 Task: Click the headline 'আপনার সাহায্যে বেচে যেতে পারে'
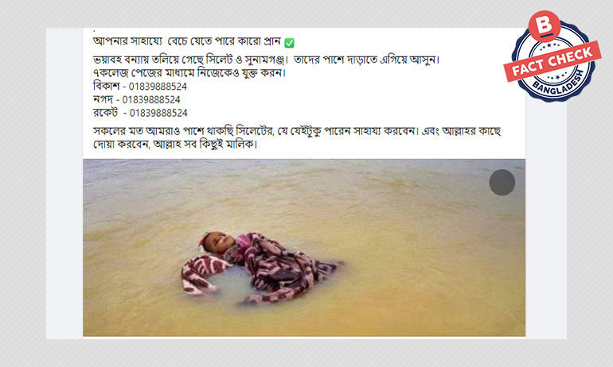click(x=187, y=42)
